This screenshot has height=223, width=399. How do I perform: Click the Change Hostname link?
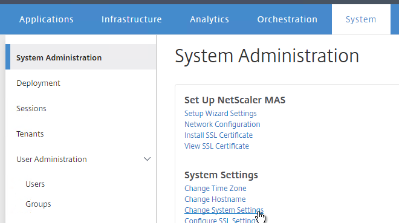(x=215, y=199)
